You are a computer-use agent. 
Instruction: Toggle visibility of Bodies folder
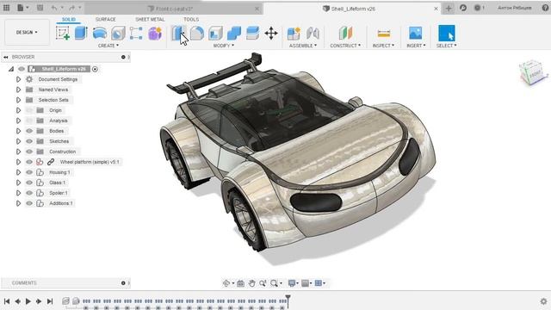pyautogui.click(x=29, y=131)
